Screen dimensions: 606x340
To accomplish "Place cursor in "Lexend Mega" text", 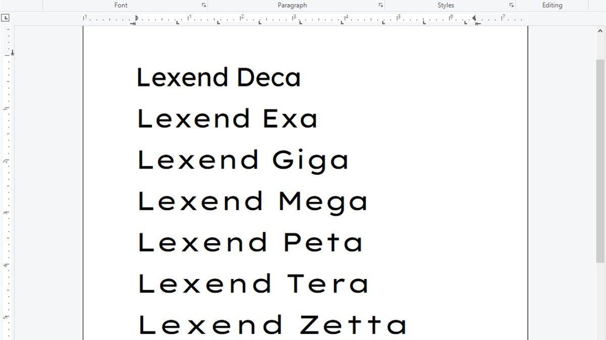I will point(252,201).
